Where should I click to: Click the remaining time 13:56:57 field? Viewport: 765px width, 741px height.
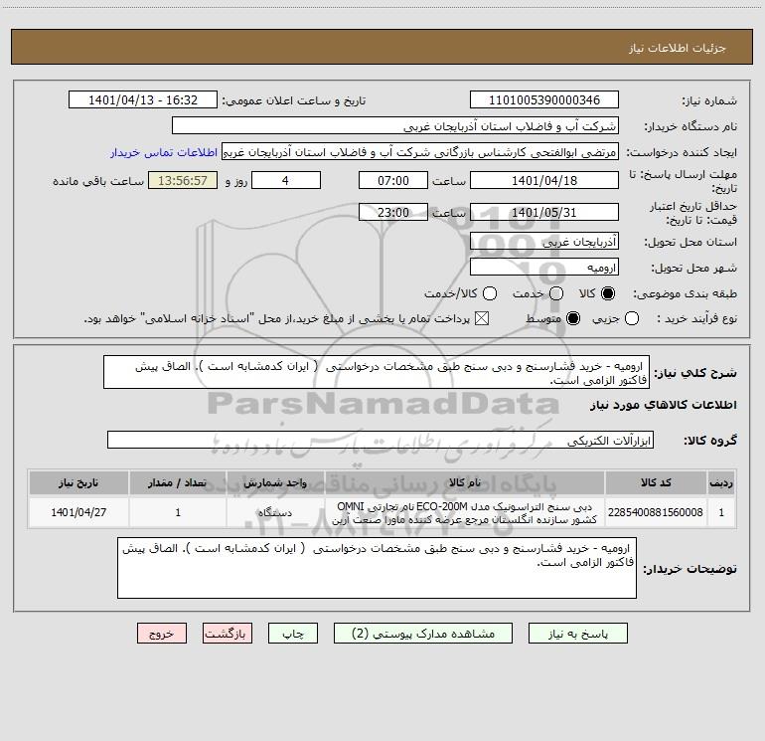(x=183, y=180)
